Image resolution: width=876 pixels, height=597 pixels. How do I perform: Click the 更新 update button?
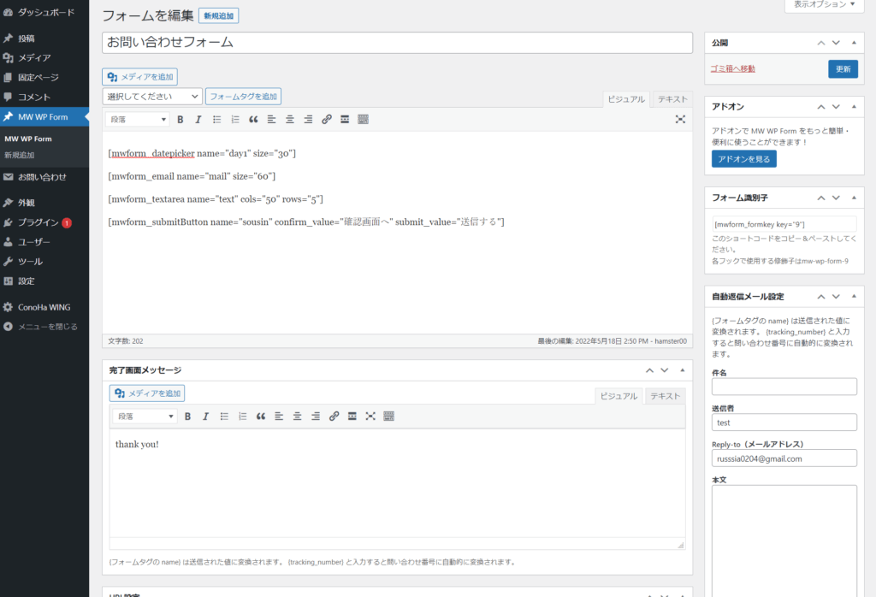(843, 69)
